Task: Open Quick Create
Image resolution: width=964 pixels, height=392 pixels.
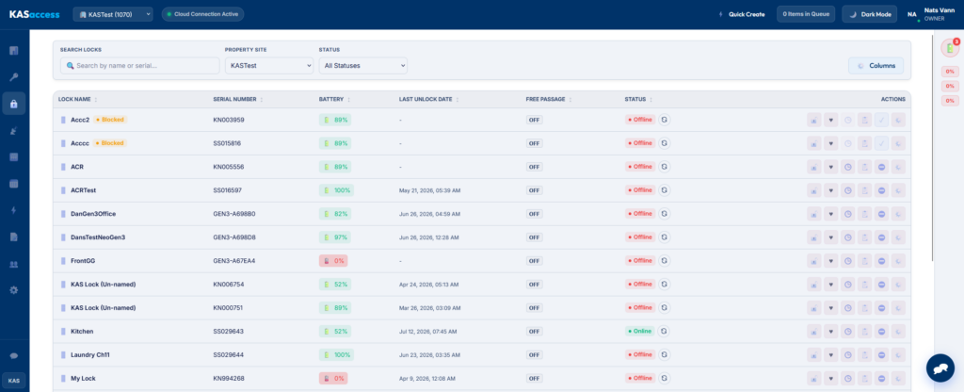Action: (x=742, y=14)
